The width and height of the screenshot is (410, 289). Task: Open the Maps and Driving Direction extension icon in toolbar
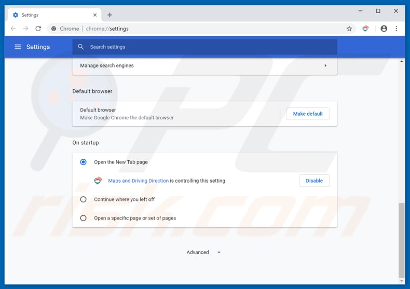pos(365,29)
